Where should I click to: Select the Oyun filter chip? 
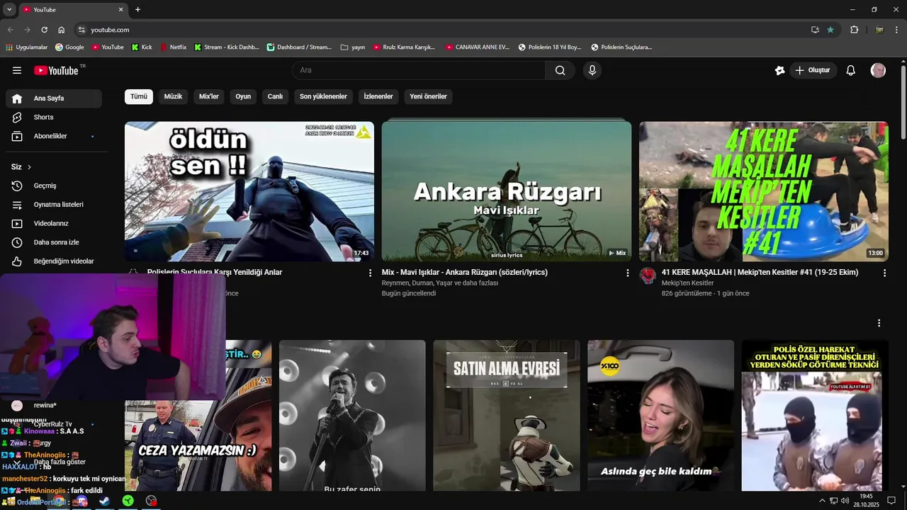tap(243, 96)
